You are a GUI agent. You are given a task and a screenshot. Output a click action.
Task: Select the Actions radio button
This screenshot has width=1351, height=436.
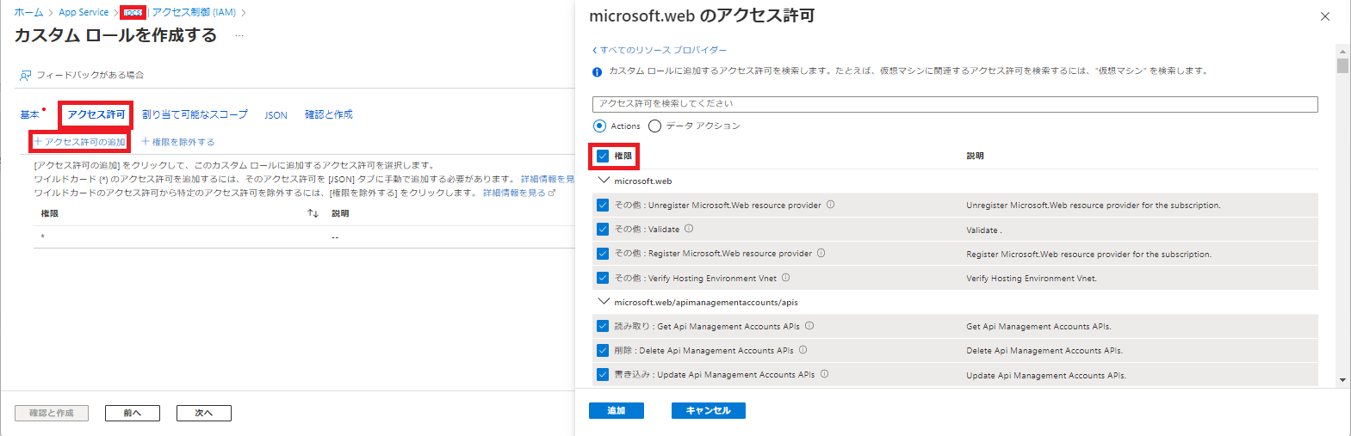[599, 126]
